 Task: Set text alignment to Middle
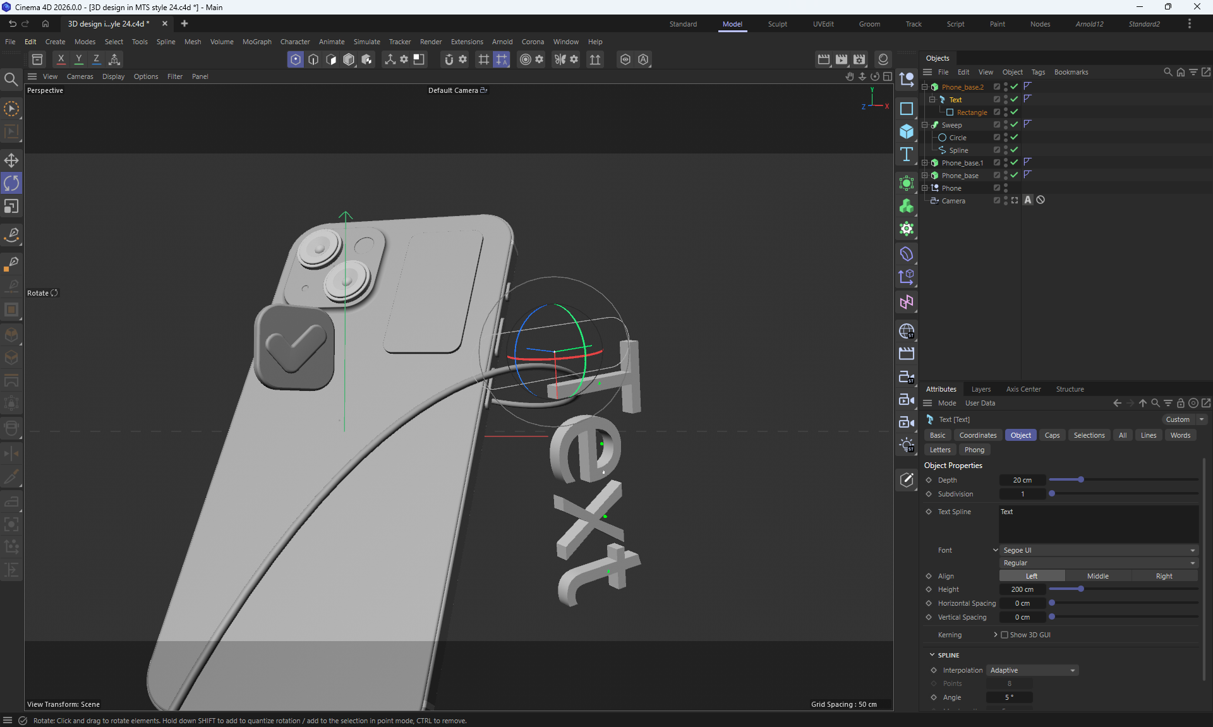point(1097,576)
